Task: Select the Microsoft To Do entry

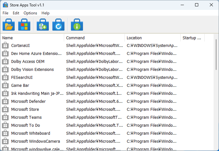Action: (x=26, y=125)
